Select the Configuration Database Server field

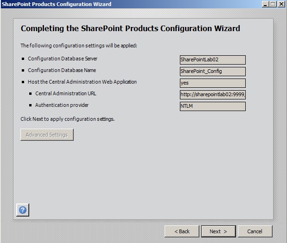[x=212, y=60]
